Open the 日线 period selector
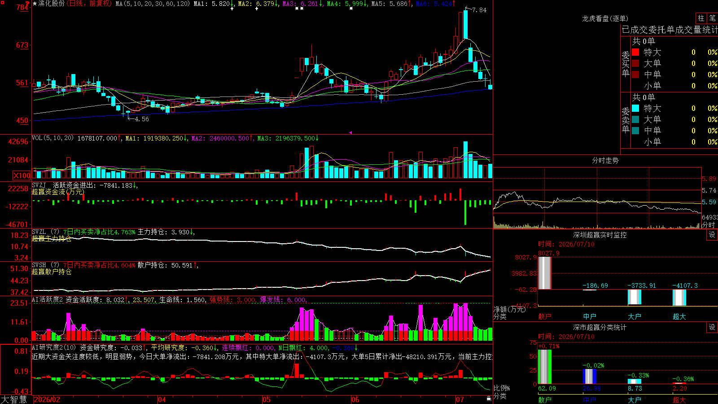 tap(76, 4)
